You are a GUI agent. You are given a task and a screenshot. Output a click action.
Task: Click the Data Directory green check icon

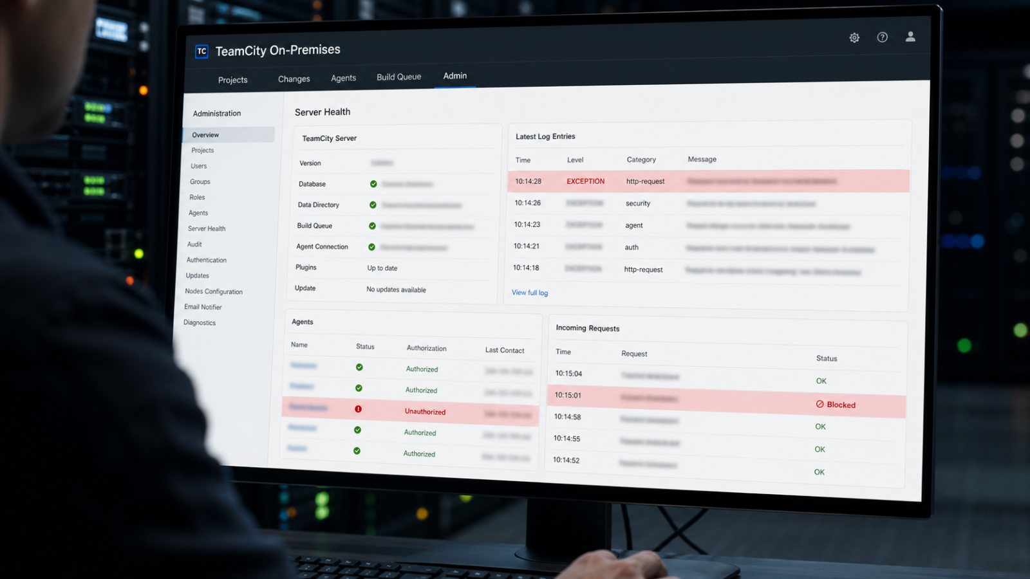(373, 205)
